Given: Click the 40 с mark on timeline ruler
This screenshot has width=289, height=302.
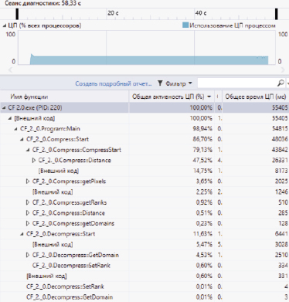Looking at the screenshot, I should [x=201, y=13].
